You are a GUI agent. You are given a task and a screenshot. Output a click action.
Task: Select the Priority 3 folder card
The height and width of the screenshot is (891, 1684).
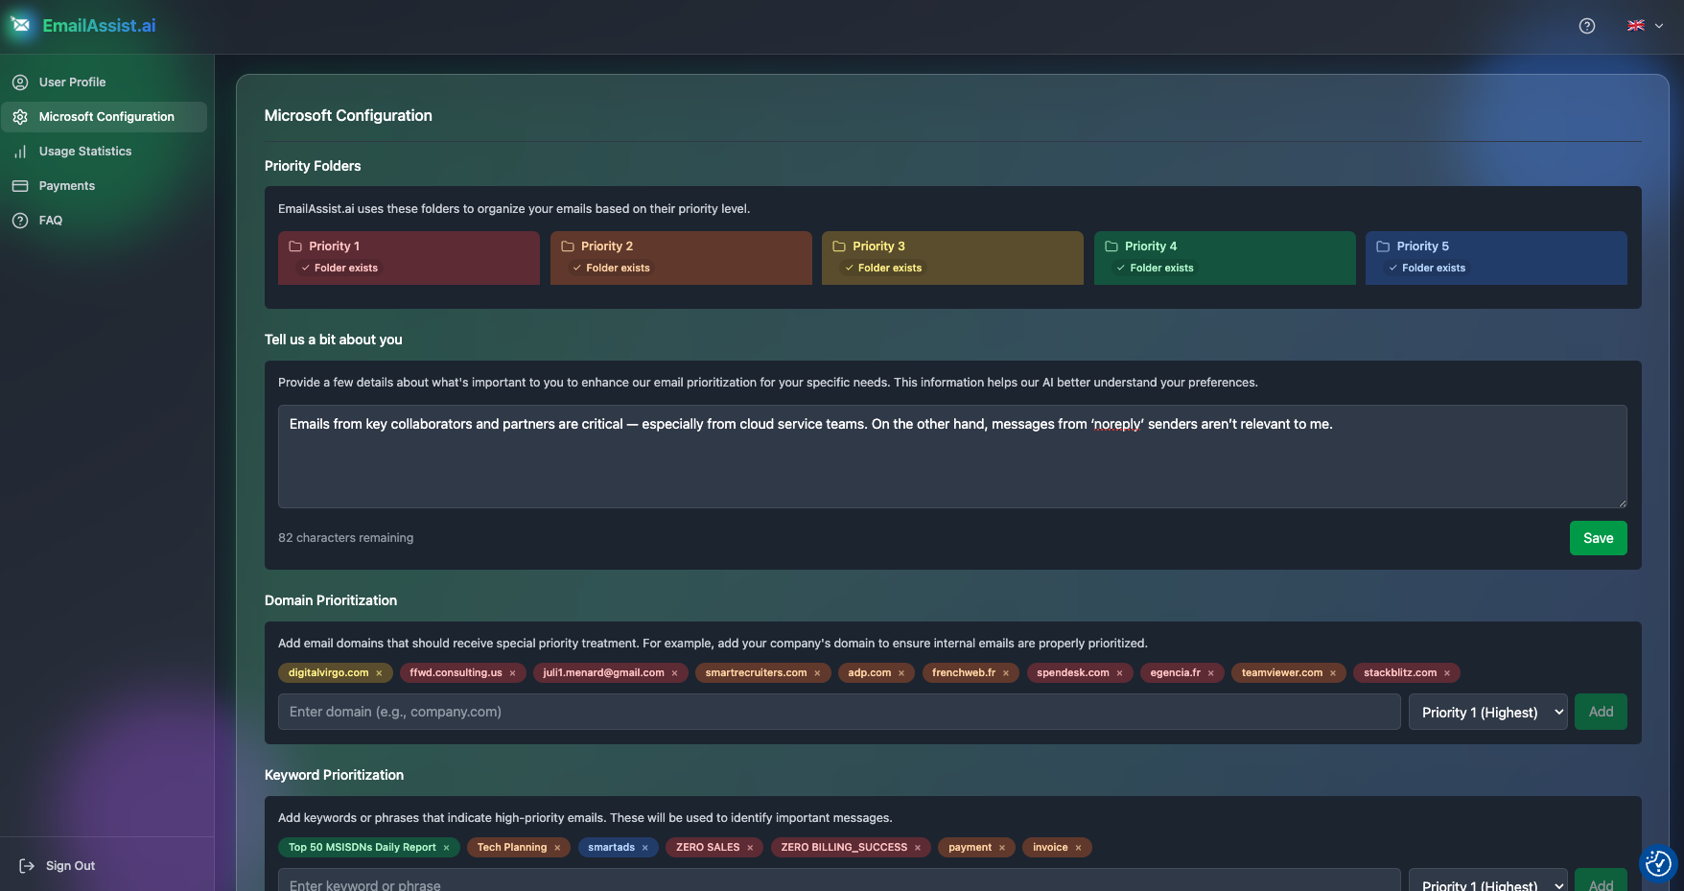coord(952,258)
